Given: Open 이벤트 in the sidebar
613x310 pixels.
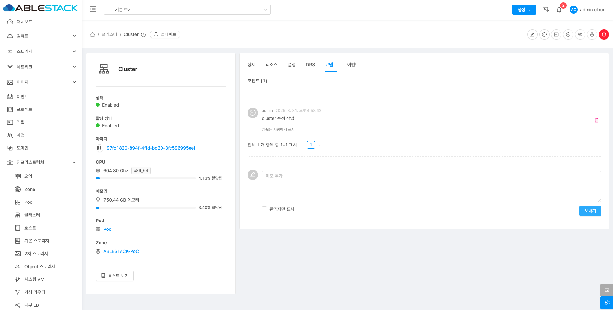Looking at the screenshot, I should pos(23,97).
